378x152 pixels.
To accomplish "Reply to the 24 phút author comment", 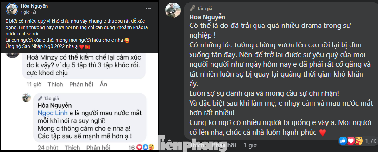I will pyautogui.click(x=98, y=147).
